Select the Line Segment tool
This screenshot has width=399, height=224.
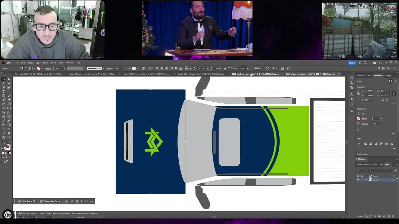click(x=9, y=91)
